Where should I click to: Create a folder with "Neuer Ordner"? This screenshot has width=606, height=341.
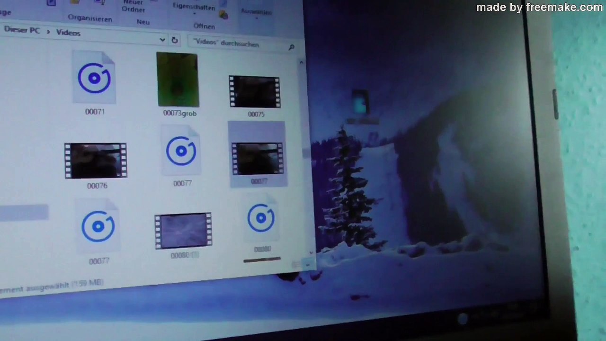point(133,6)
